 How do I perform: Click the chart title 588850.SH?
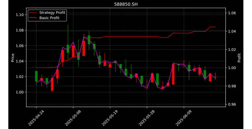coord(126,4)
